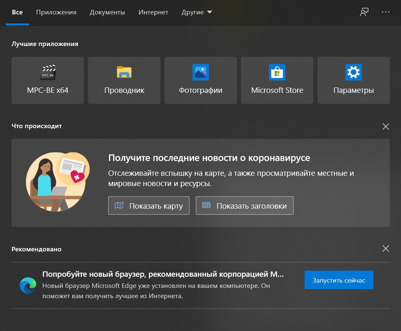Image resolution: width=401 pixels, height=331 pixels.
Task: Click the 'Отслеживайте вспышку на карте' description
Action: pos(231,178)
